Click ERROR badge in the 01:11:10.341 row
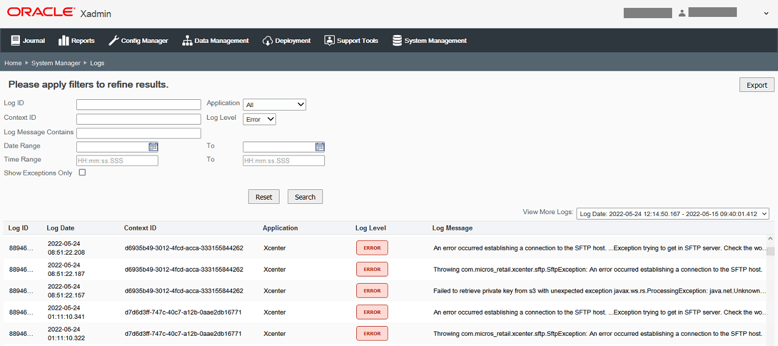 [x=372, y=312]
